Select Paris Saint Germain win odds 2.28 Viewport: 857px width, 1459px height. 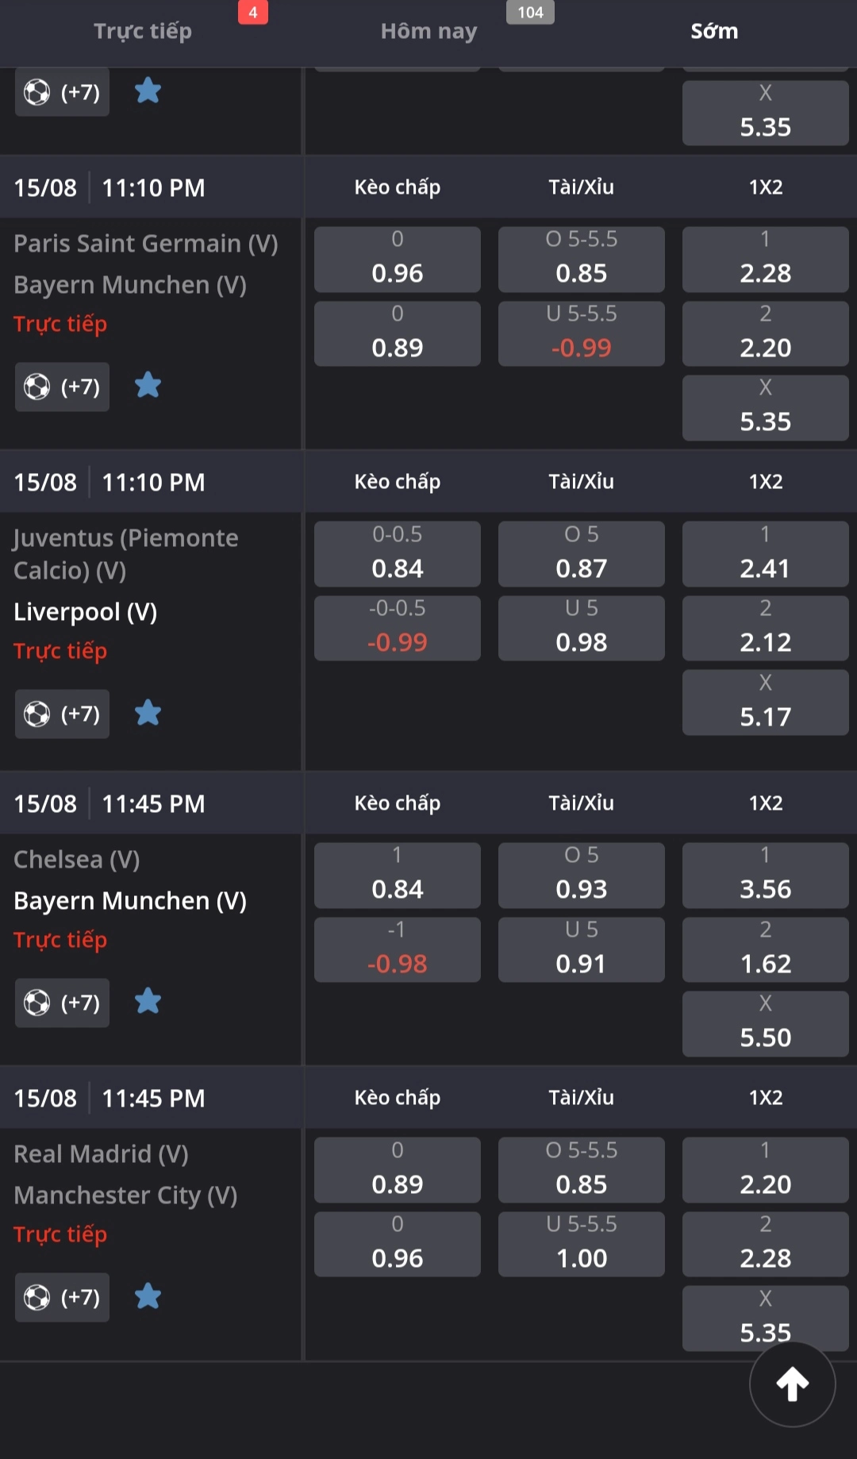point(766,260)
